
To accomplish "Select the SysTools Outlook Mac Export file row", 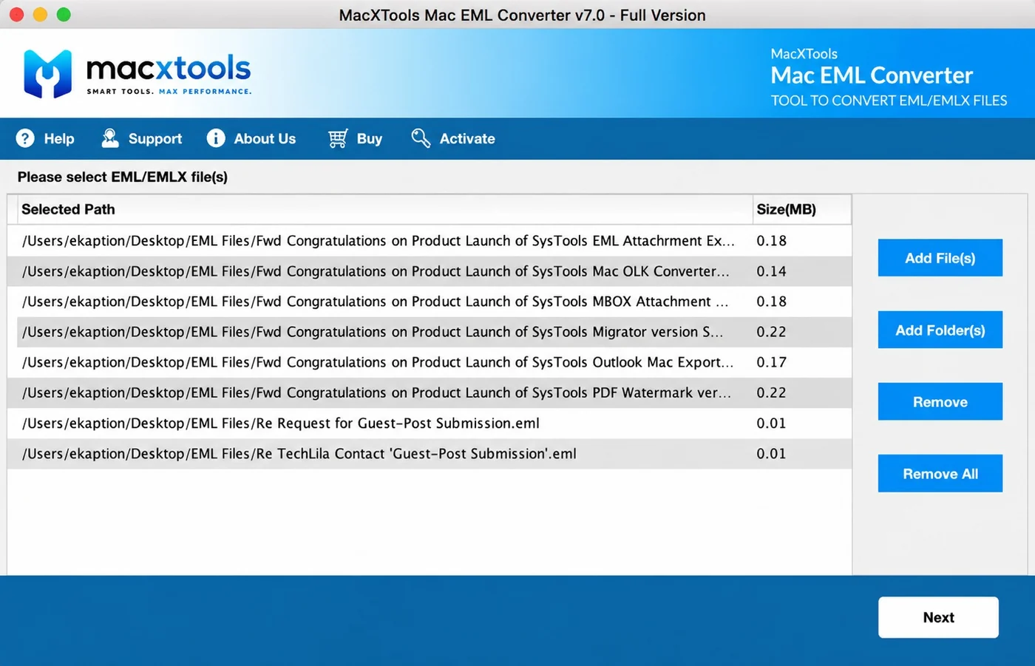I will [430, 362].
